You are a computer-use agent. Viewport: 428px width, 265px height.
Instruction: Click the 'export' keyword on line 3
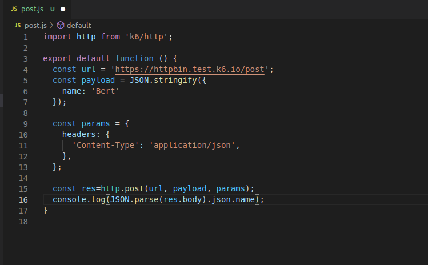[x=57, y=58]
